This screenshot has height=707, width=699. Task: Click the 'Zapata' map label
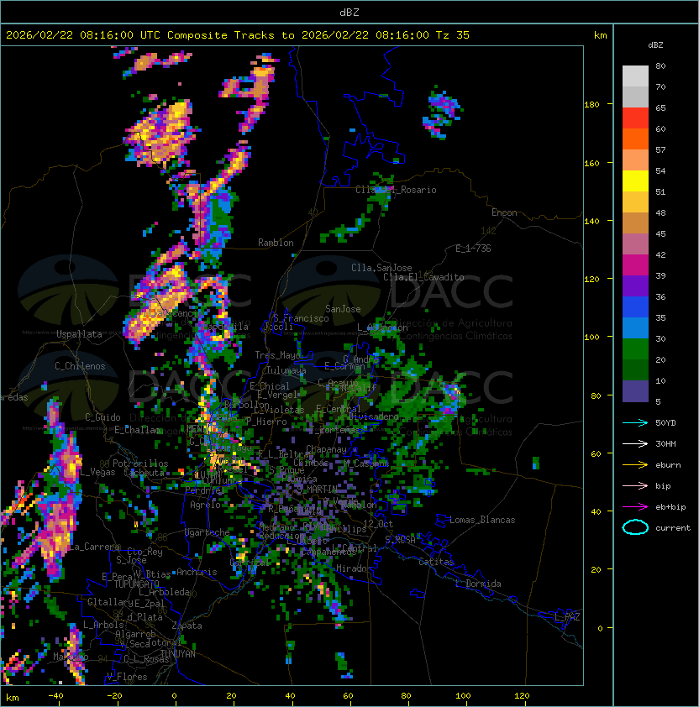point(187,626)
